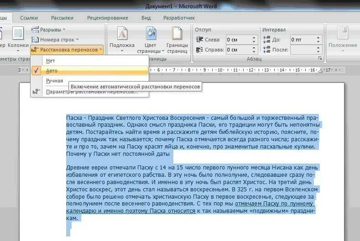The width and height of the screenshot is (360, 241).
Task: Click the Положение position icon
Action: (343, 33)
